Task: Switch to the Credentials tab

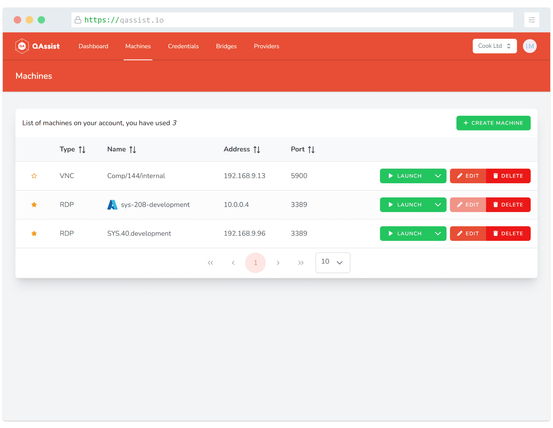Action: tap(183, 46)
